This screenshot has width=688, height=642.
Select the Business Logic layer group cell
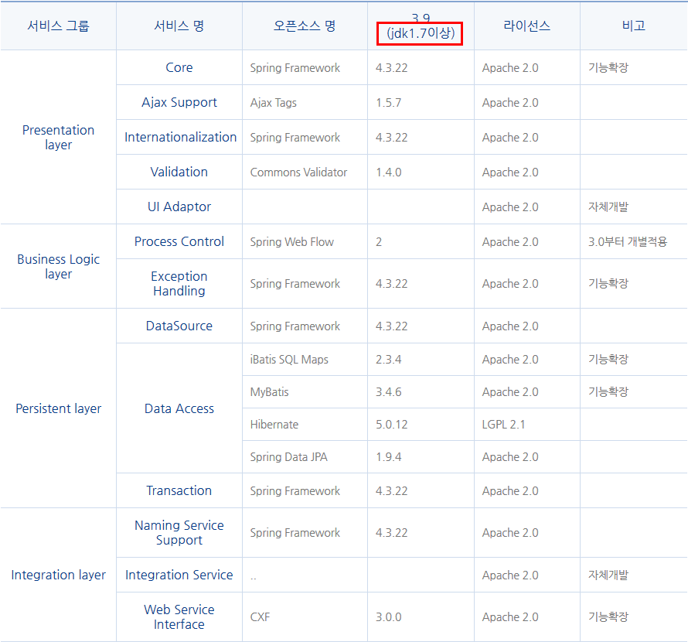pos(58,266)
